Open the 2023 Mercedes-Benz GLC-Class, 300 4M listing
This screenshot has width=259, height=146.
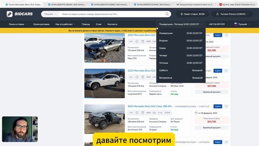(x=150, y=106)
